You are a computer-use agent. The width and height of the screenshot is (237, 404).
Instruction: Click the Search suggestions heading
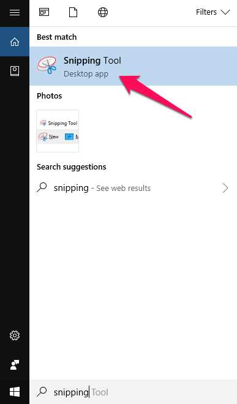(72, 167)
